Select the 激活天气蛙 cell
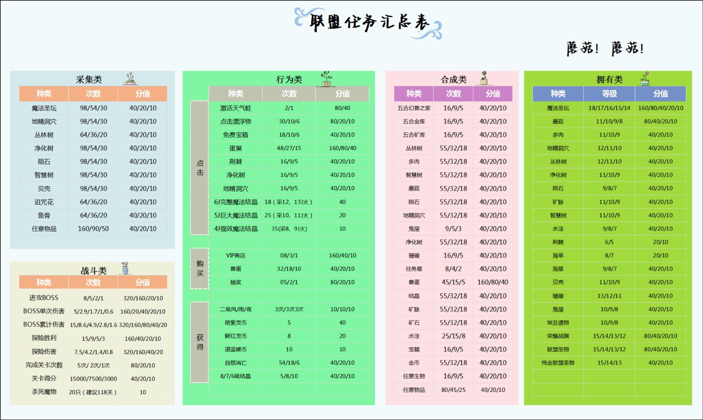The image size is (703, 420). [x=235, y=108]
